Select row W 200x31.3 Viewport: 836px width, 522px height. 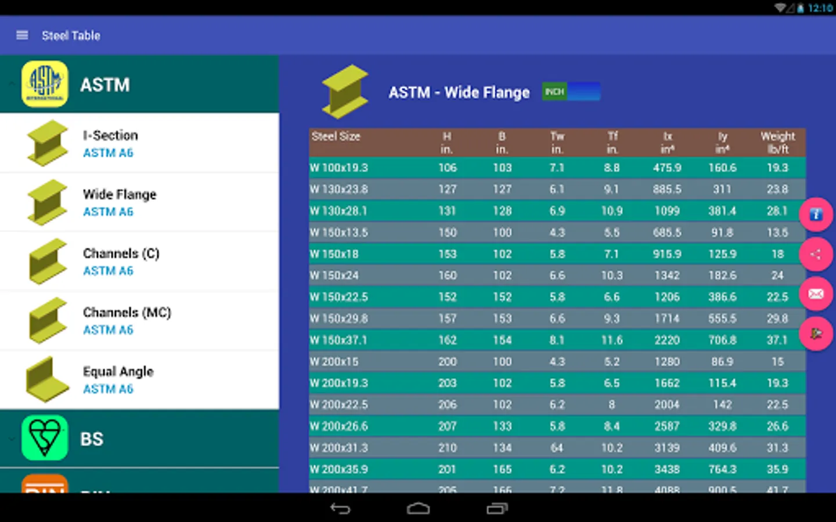[557, 448]
